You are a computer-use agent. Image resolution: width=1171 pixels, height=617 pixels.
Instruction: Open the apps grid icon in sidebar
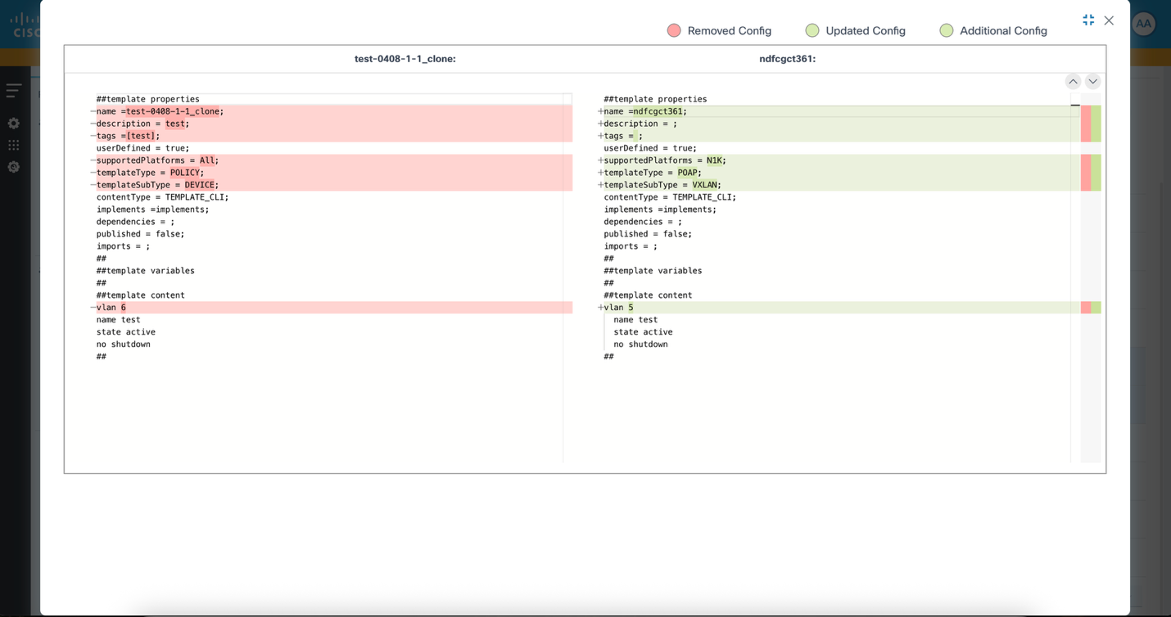point(14,145)
